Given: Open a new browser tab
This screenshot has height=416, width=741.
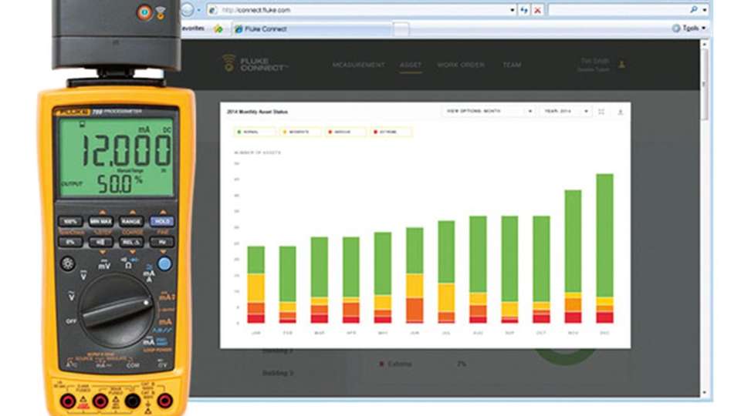Looking at the screenshot, I should [x=401, y=29].
